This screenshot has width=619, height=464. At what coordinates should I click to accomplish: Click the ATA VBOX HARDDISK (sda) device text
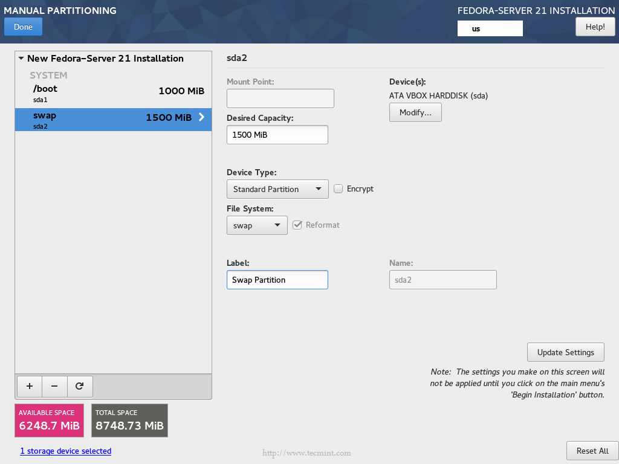(x=439, y=96)
